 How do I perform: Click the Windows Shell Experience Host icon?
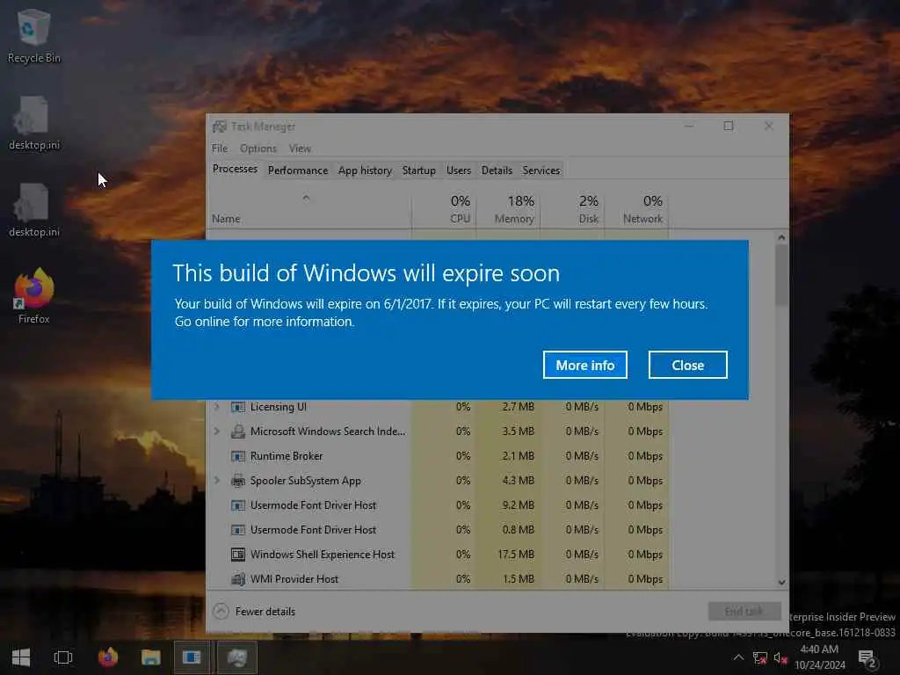click(x=237, y=555)
